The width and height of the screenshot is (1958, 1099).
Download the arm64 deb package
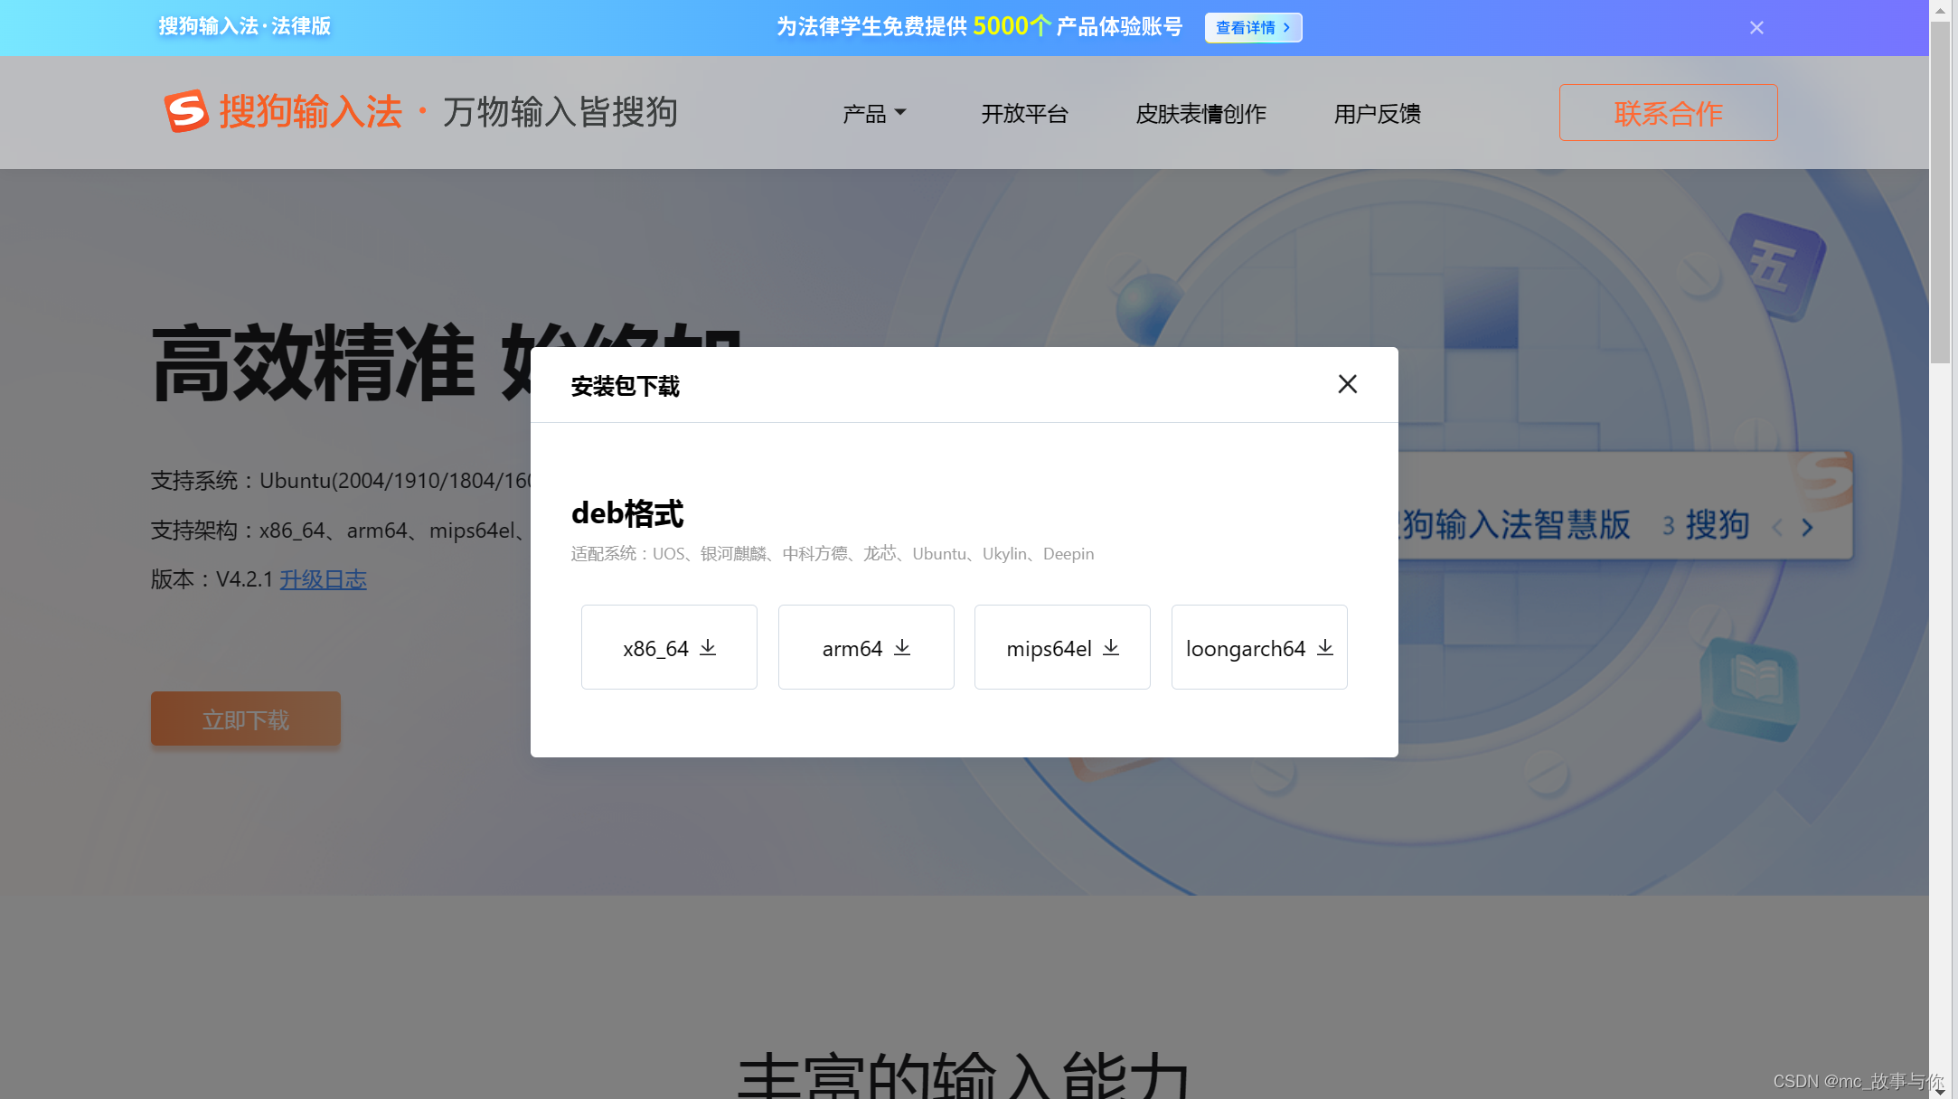[866, 647]
